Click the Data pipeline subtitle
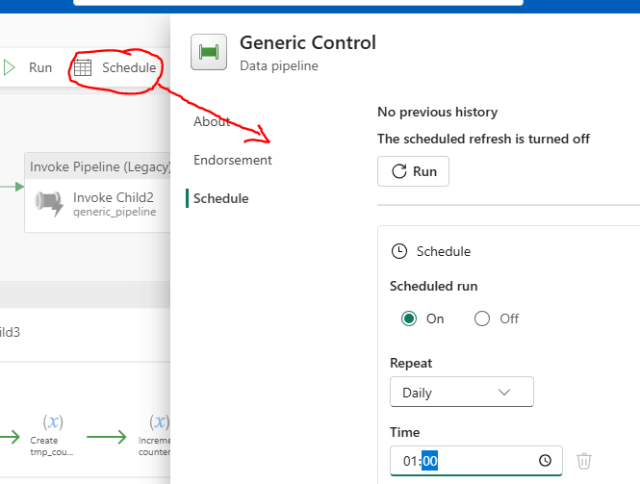 [x=279, y=65]
